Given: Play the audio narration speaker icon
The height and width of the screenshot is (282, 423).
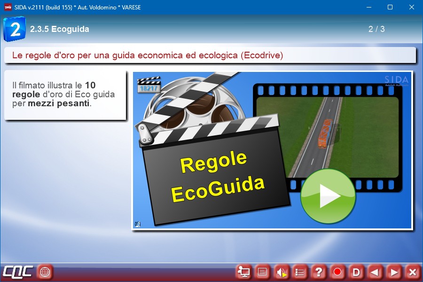Looking at the screenshot, I should point(281,272).
